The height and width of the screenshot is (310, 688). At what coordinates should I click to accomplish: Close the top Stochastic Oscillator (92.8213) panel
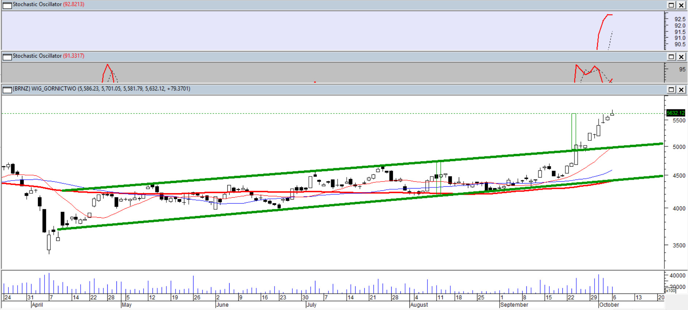pos(681,5)
